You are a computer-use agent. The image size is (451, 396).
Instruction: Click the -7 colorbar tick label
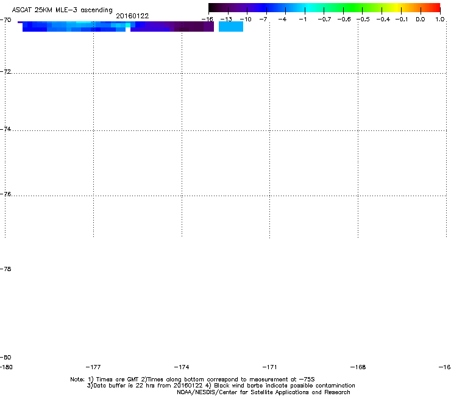point(263,19)
